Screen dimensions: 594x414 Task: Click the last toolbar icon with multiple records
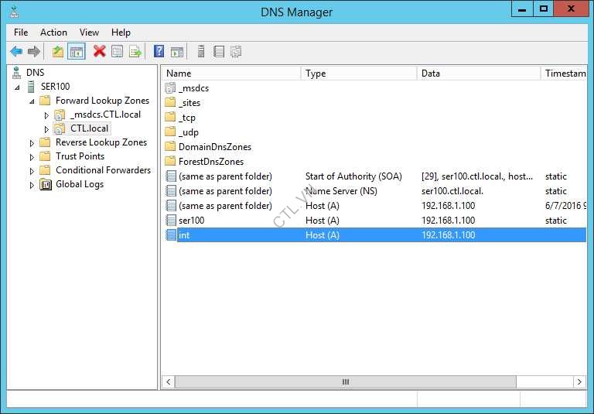236,51
